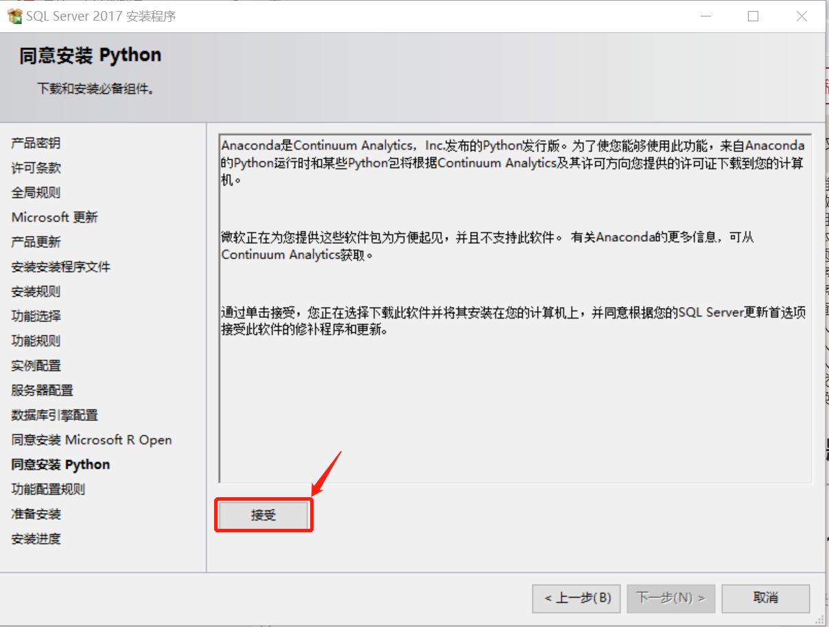Select 服务器配置 step in sidebar
Viewport: 829px width, 627px height.
tap(43, 390)
